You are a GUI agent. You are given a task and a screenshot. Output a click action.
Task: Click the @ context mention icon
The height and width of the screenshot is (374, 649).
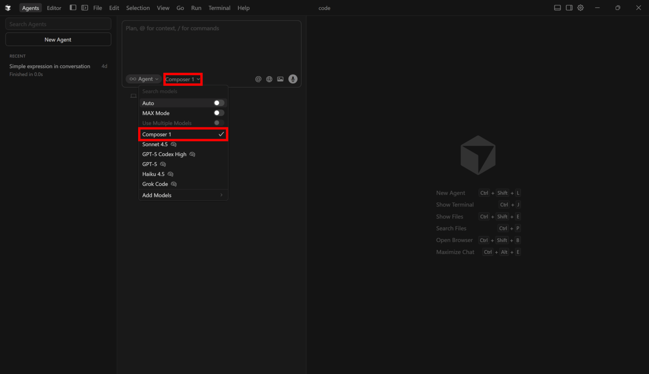click(x=258, y=79)
